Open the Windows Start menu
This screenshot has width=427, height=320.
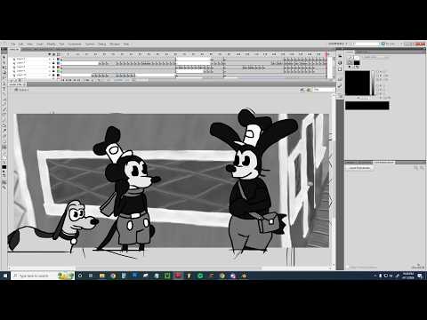pos(5,276)
